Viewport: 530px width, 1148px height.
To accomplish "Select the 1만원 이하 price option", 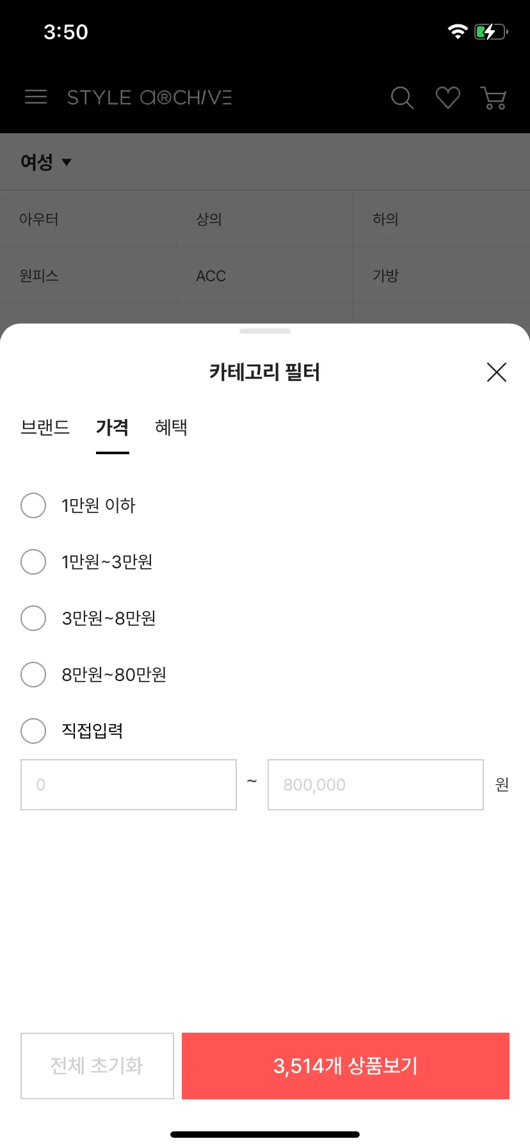I will click(x=78, y=505).
